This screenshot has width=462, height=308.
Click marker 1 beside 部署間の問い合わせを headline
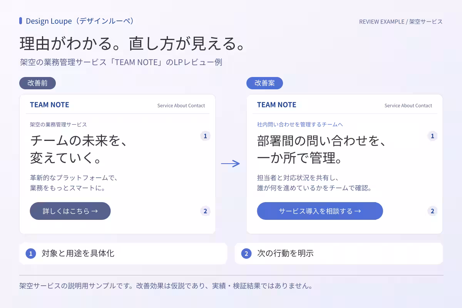coord(432,136)
